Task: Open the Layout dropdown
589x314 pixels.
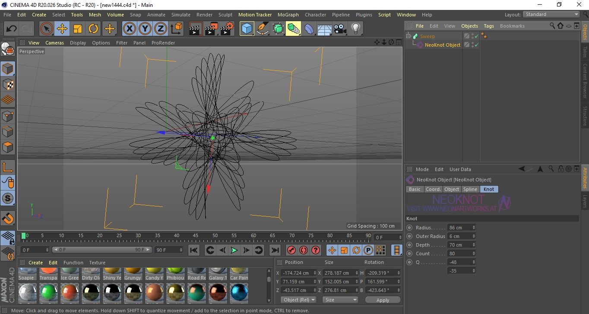Action: click(x=551, y=14)
